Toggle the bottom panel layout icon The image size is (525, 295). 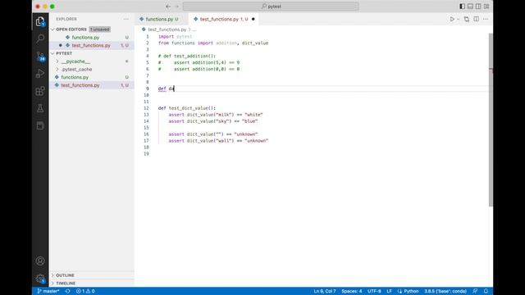(x=470, y=7)
